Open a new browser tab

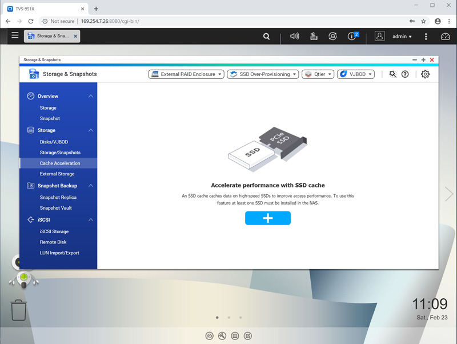click(x=96, y=9)
